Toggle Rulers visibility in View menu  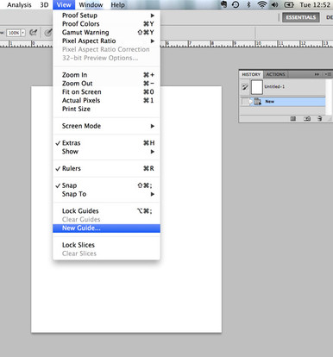(x=106, y=168)
